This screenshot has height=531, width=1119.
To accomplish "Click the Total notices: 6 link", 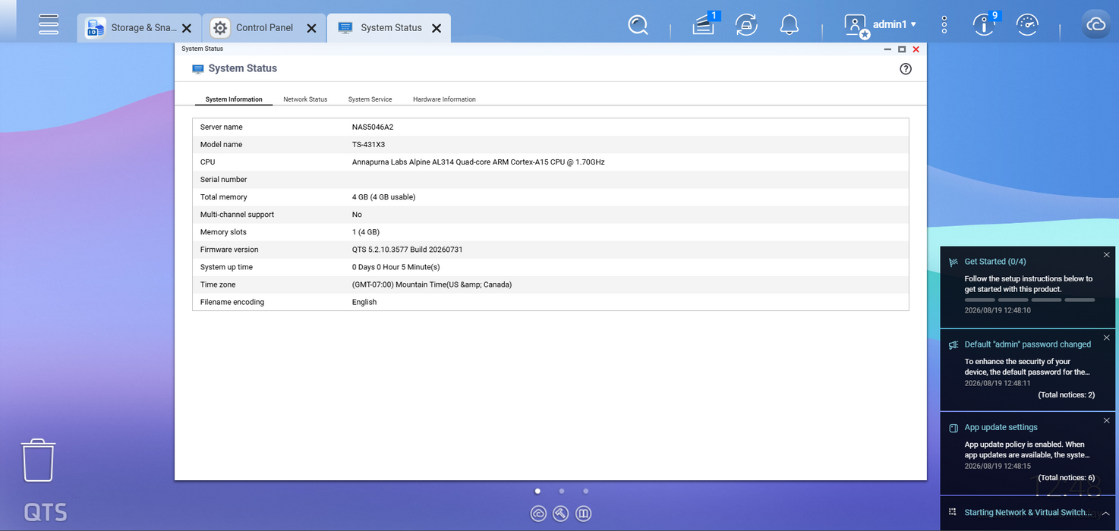I will click(1066, 478).
